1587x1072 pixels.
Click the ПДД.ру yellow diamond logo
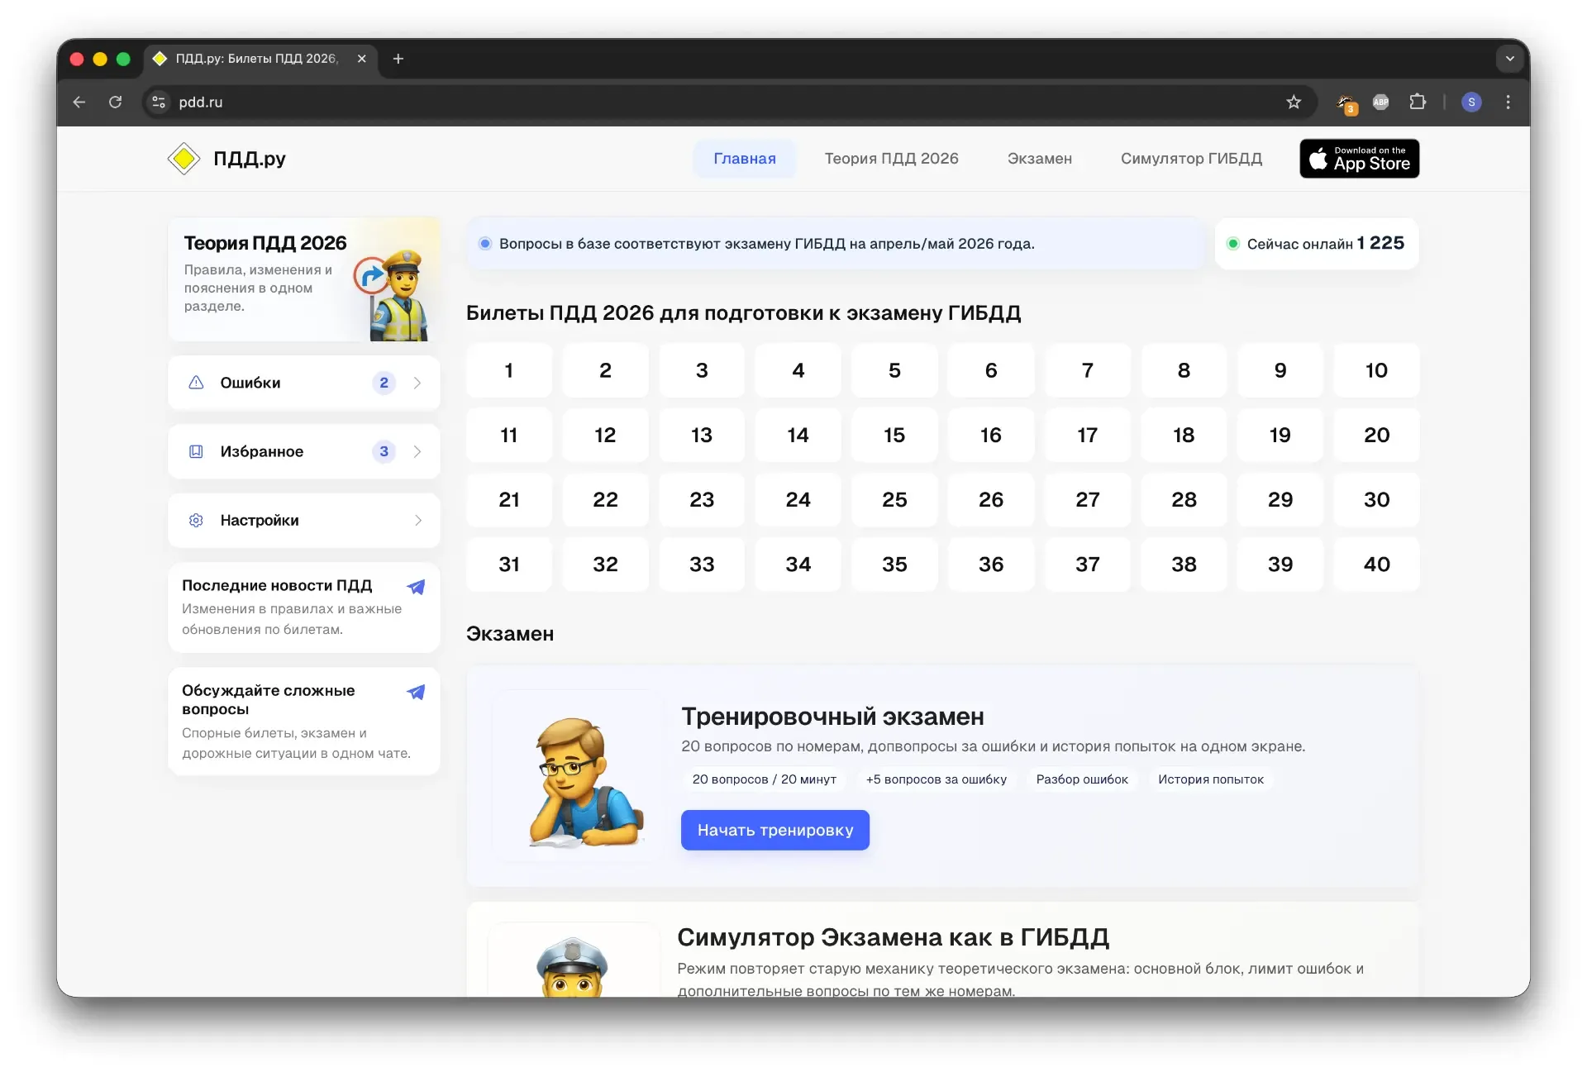tap(183, 159)
